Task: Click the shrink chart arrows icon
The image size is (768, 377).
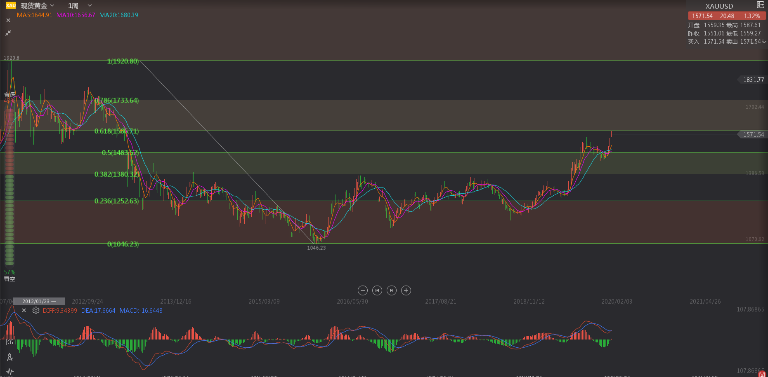Action: pyautogui.click(x=8, y=33)
